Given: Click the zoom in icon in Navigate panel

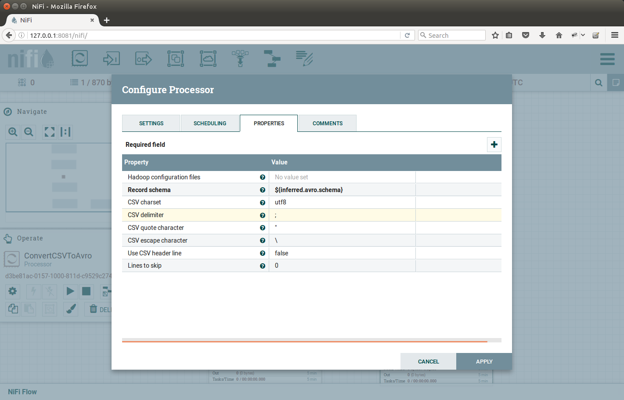Looking at the screenshot, I should point(13,132).
